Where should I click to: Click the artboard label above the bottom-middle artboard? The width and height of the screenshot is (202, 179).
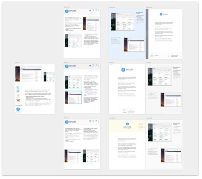[66, 118]
